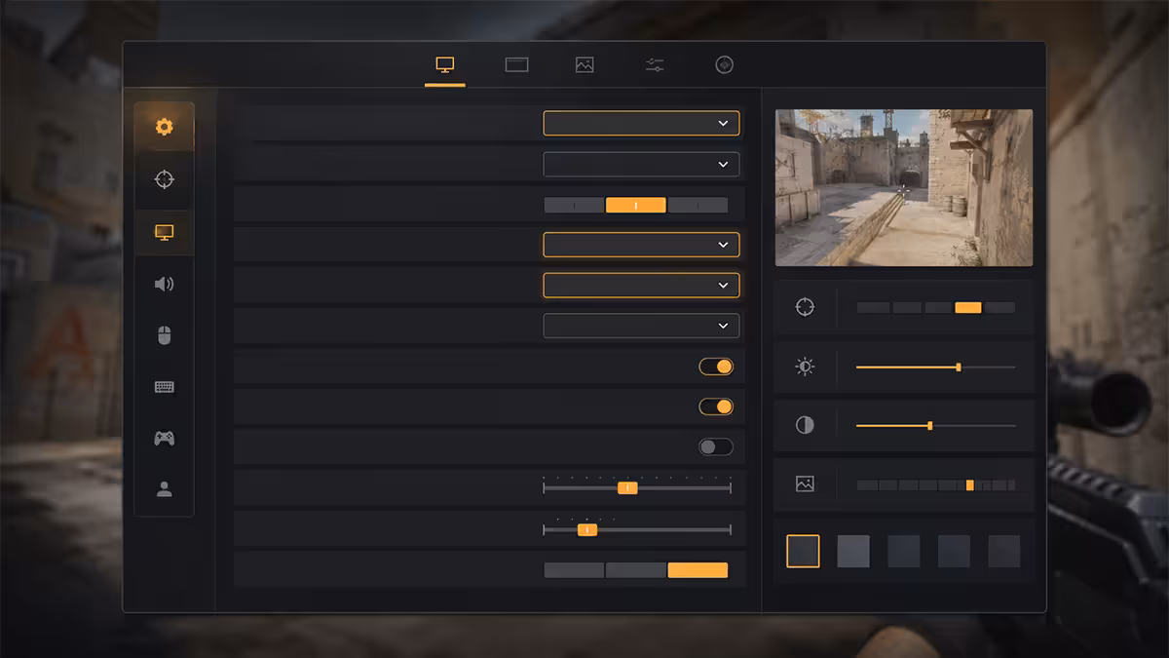
Task: Enable the gray switched-off toggle
Action: [716, 447]
